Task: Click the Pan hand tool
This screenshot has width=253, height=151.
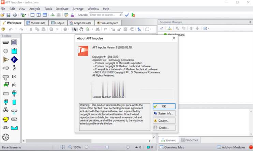Action: point(81,29)
